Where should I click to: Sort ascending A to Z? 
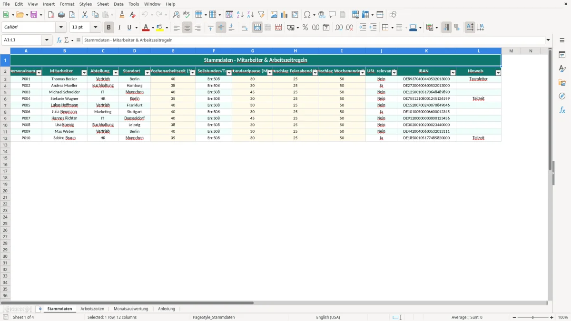[240, 15]
